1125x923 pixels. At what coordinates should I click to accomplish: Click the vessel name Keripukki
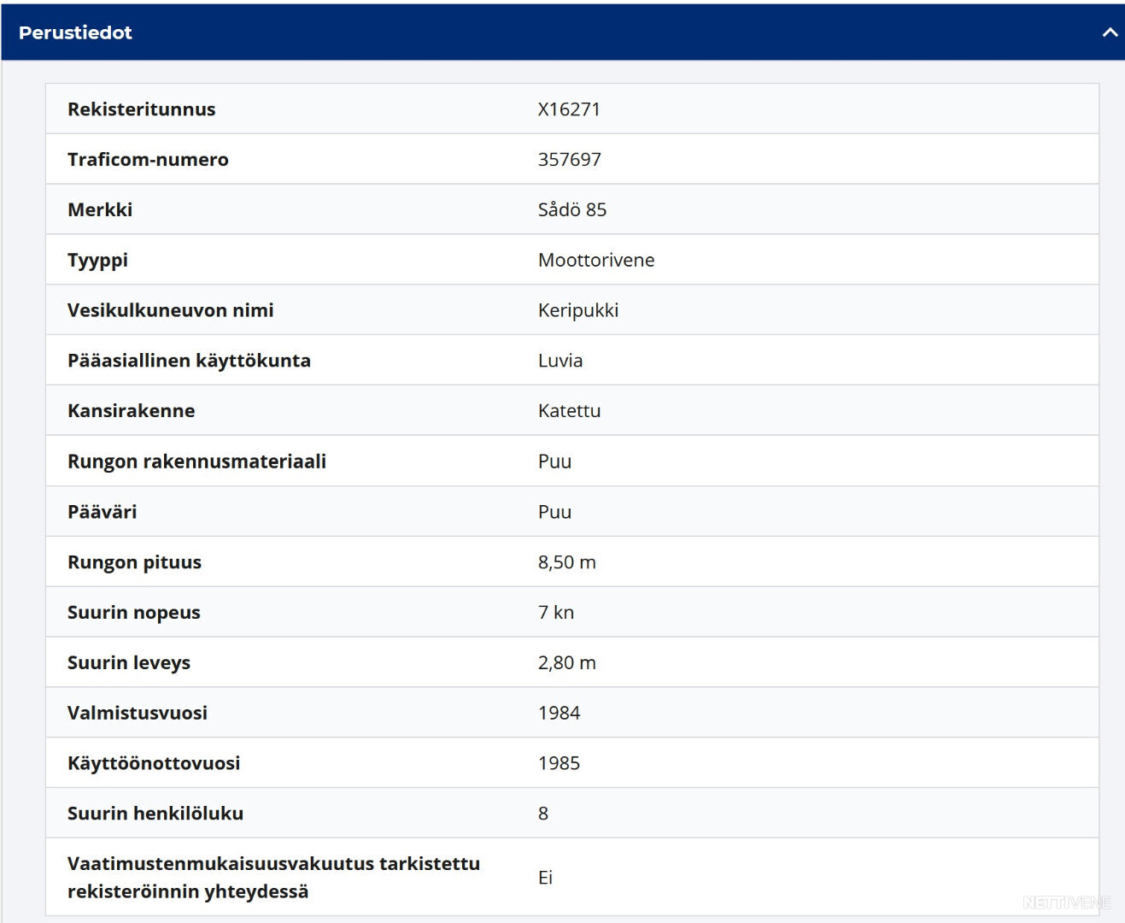coord(578,310)
